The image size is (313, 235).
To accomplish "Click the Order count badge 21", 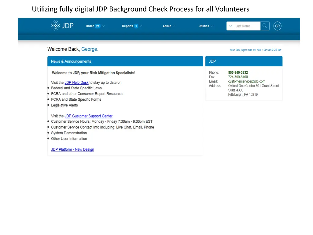I will (98, 26).
